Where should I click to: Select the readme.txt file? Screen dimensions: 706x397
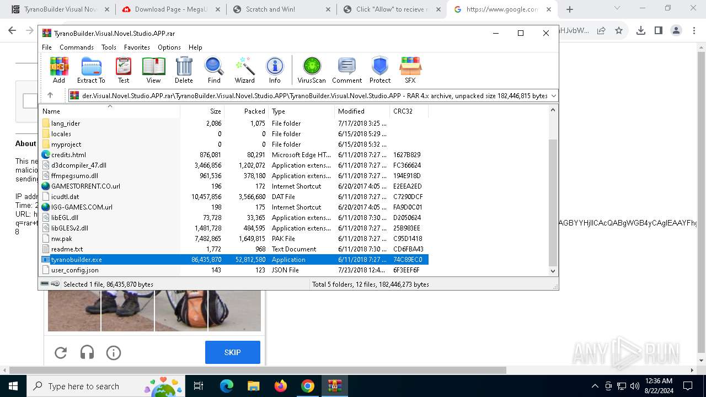pyautogui.click(x=67, y=249)
